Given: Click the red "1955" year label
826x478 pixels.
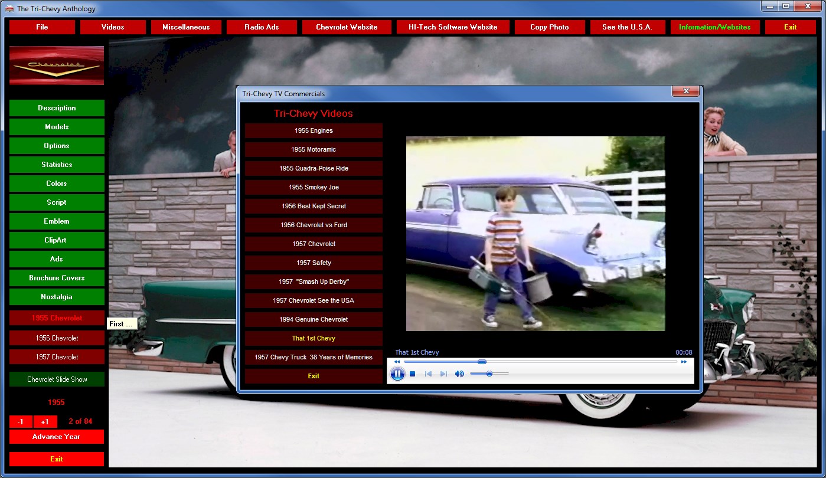Looking at the screenshot, I should tap(56, 402).
